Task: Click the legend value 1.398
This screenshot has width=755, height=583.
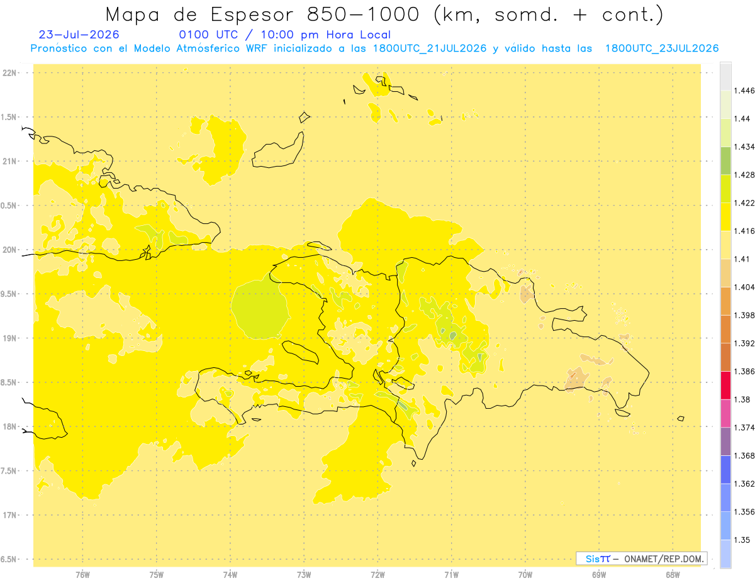Action: 746,315
